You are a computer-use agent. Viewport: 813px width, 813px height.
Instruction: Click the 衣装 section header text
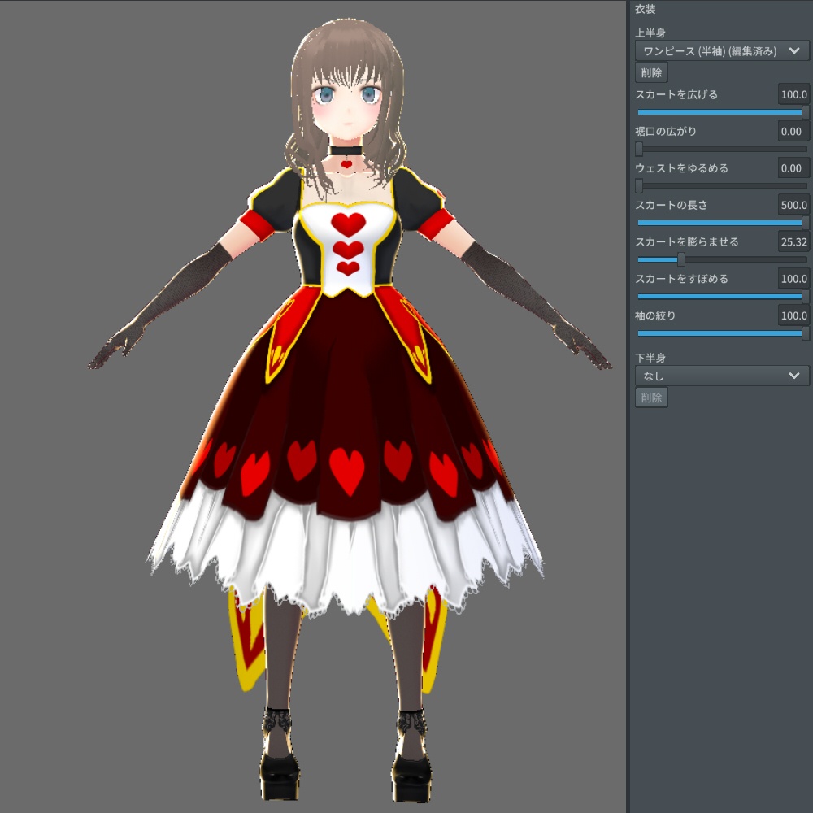coord(645,9)
